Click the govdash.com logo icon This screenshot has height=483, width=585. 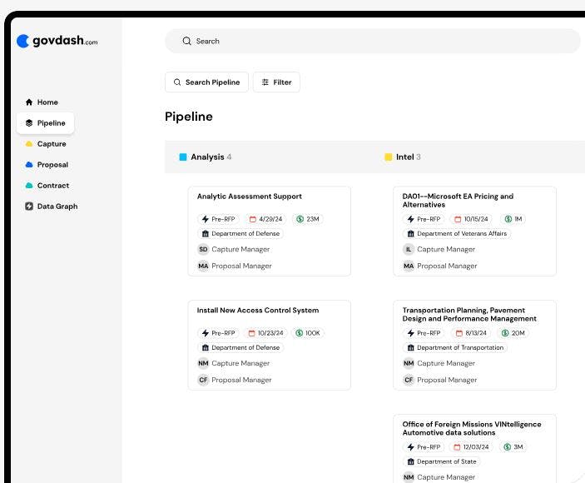pyautogui.click(x=23, y=41)
